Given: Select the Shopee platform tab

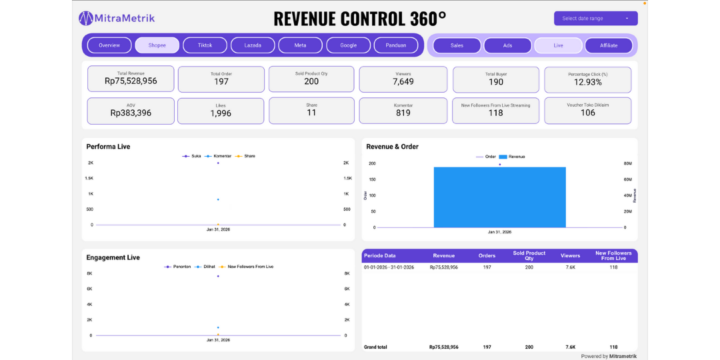Looking at the screenshot, I should click(157, 45).
